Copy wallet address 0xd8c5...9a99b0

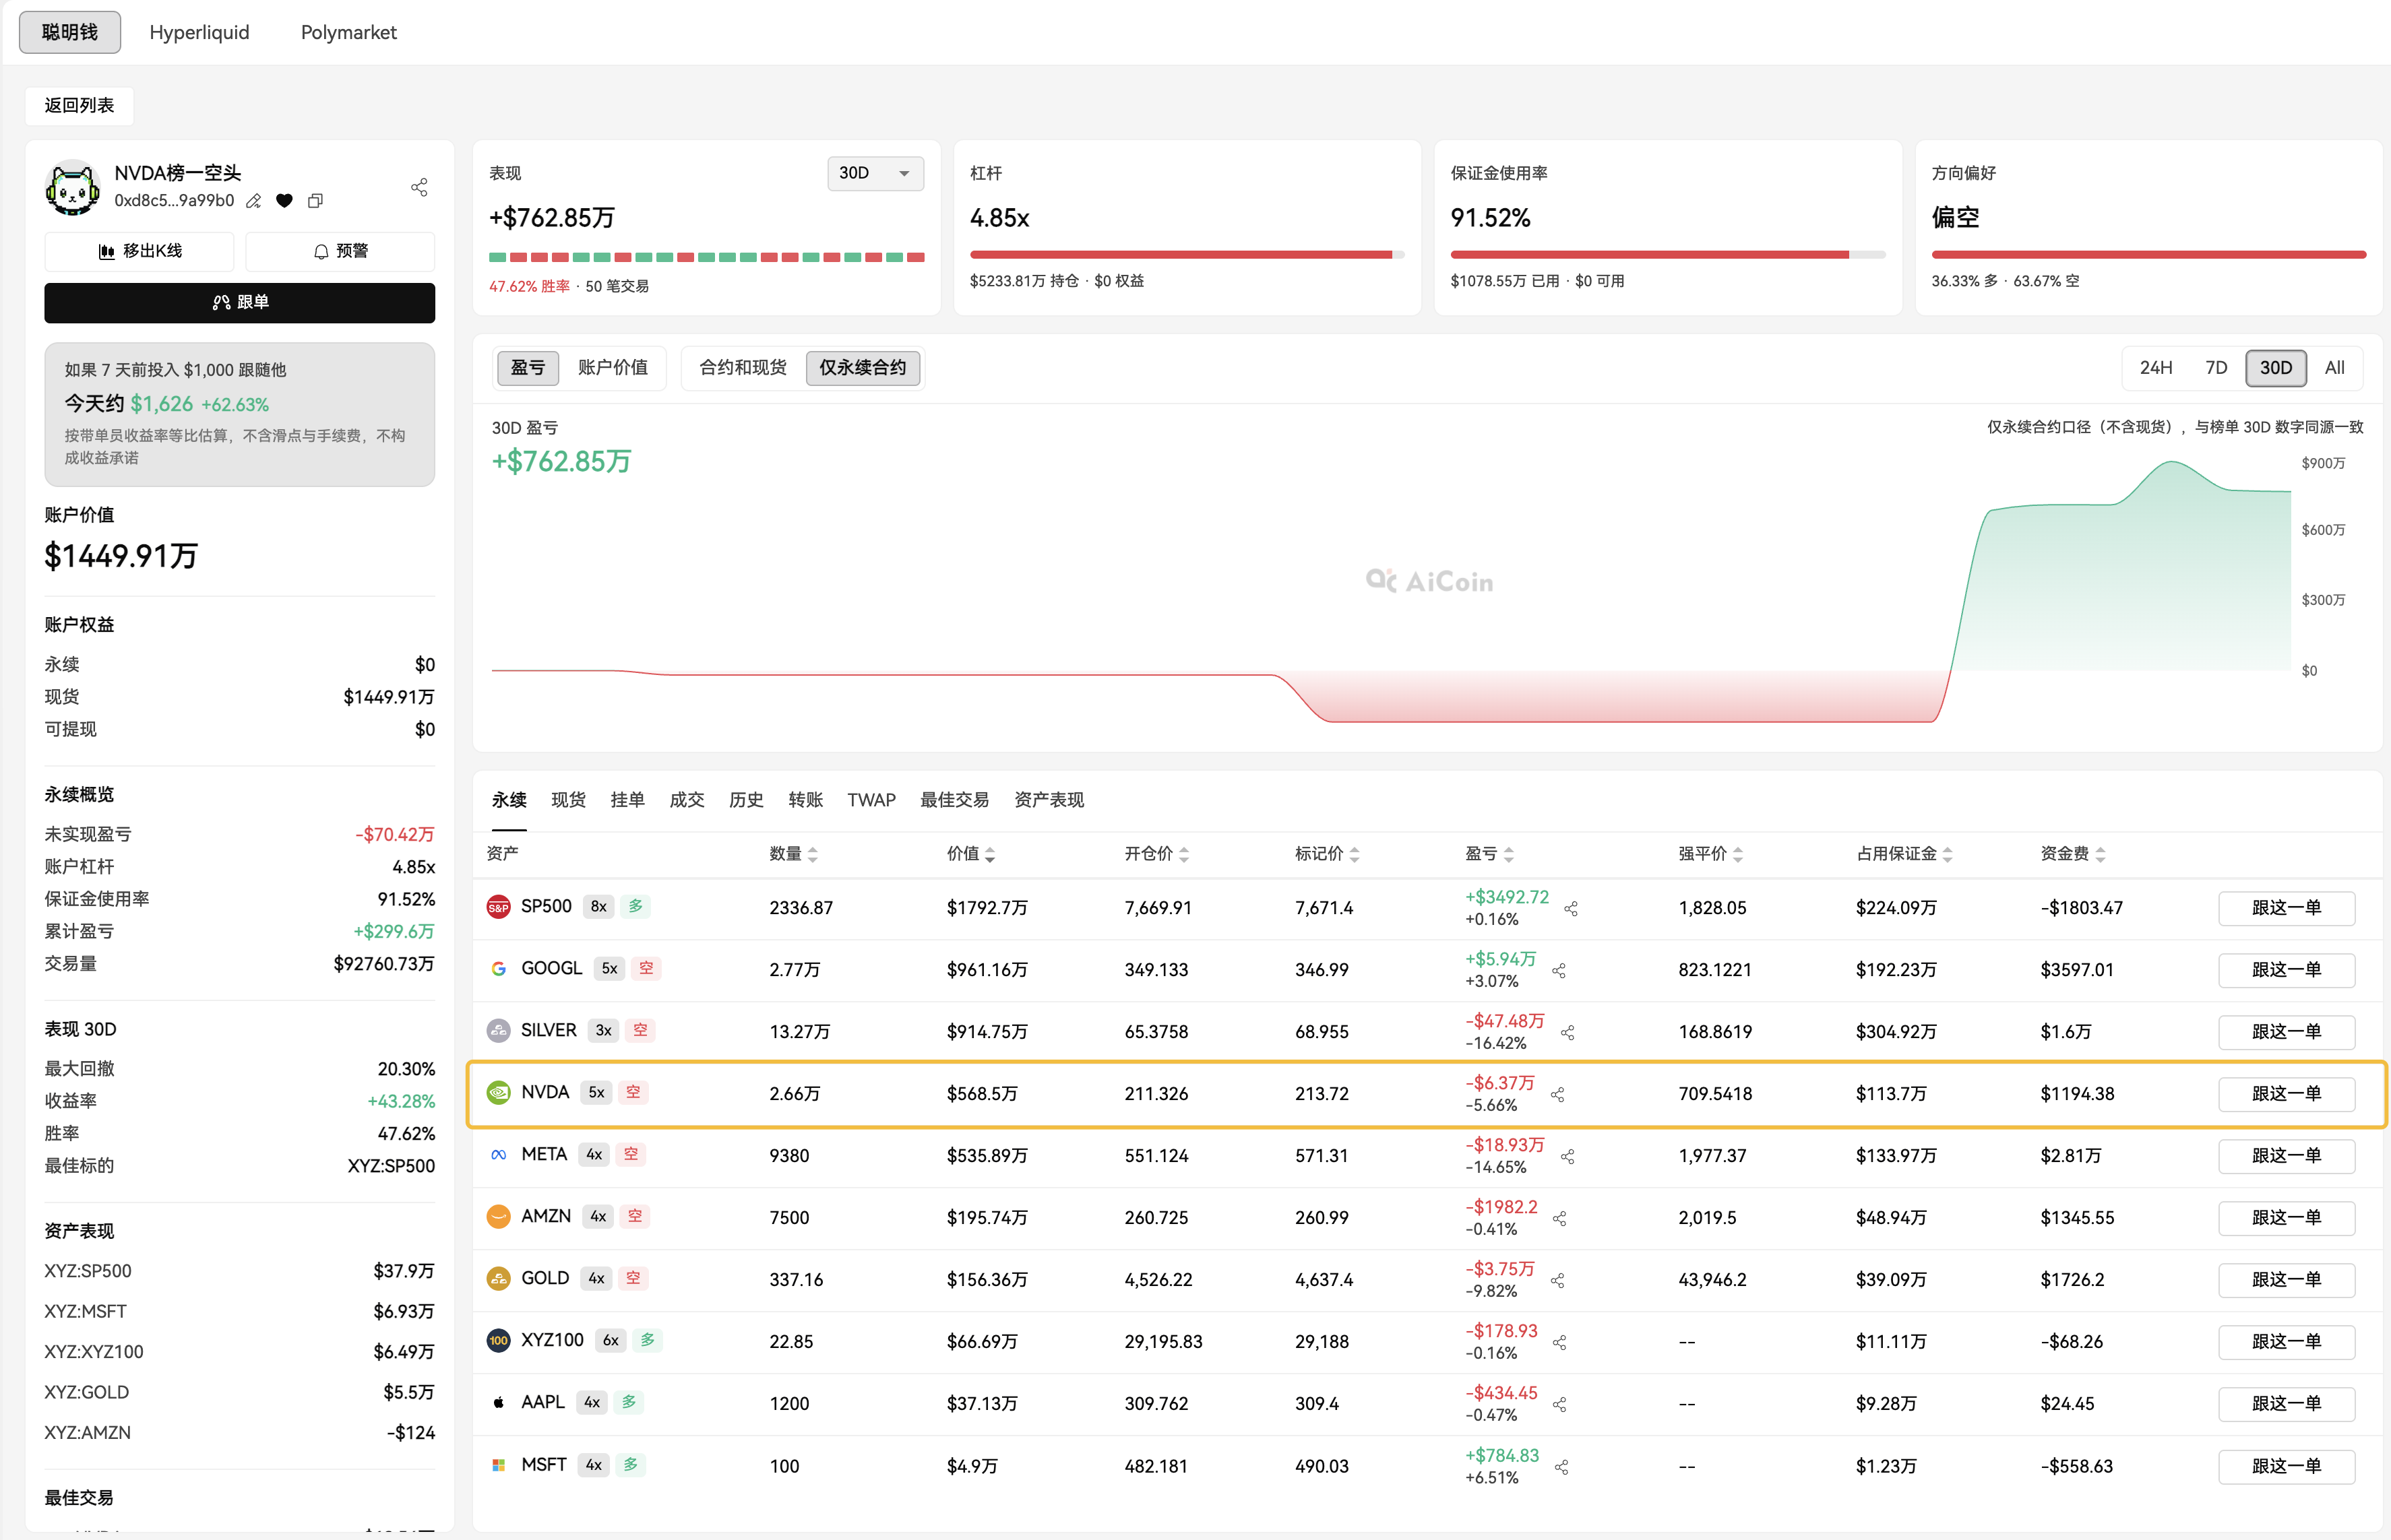coord(315,201)
